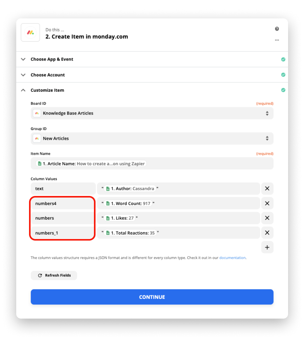Delete the numbers Likes row
Screen dimensions: 304x337
coord(267,218)
